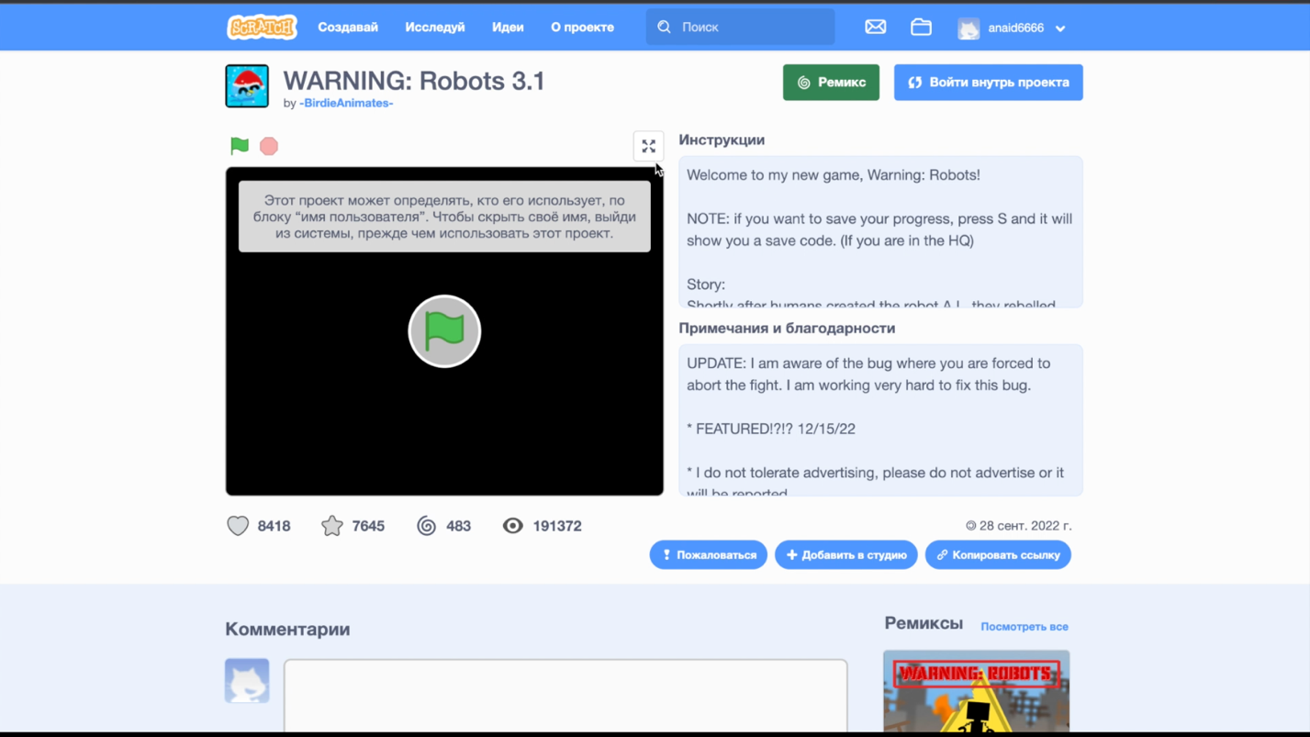This screenshot has width=1310, height=737.
Task: Click the remix spiral count icon
Action: click(427, 525)
